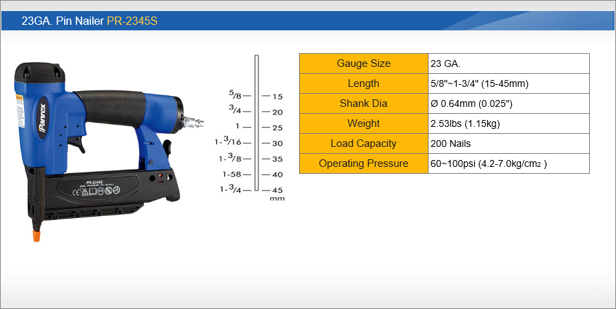Click the air inlet fitting on nailer
This screenshot has height=309, width=616.
(x=194, y=123)
